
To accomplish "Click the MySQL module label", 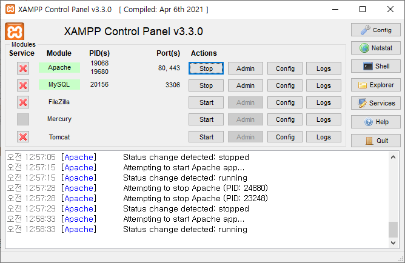I will coord(59,84).
